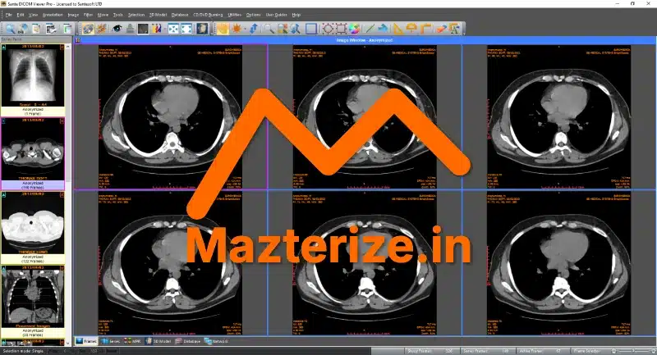Image resolution: width=657 pixels, height=355 pixels.
Task: Click the magnifier with arrows icon
Action: pyautogui.click(x=295, y=29)
